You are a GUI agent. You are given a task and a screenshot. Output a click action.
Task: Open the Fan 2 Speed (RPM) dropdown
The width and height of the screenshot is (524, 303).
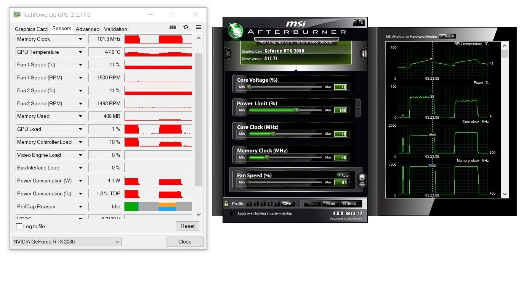coord(80,103)
